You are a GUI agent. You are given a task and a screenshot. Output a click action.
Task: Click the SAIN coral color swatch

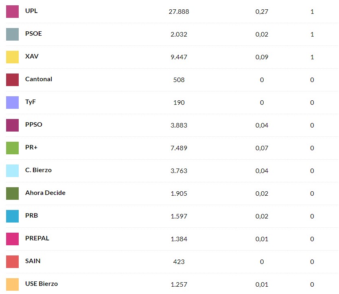click(13, 262)
